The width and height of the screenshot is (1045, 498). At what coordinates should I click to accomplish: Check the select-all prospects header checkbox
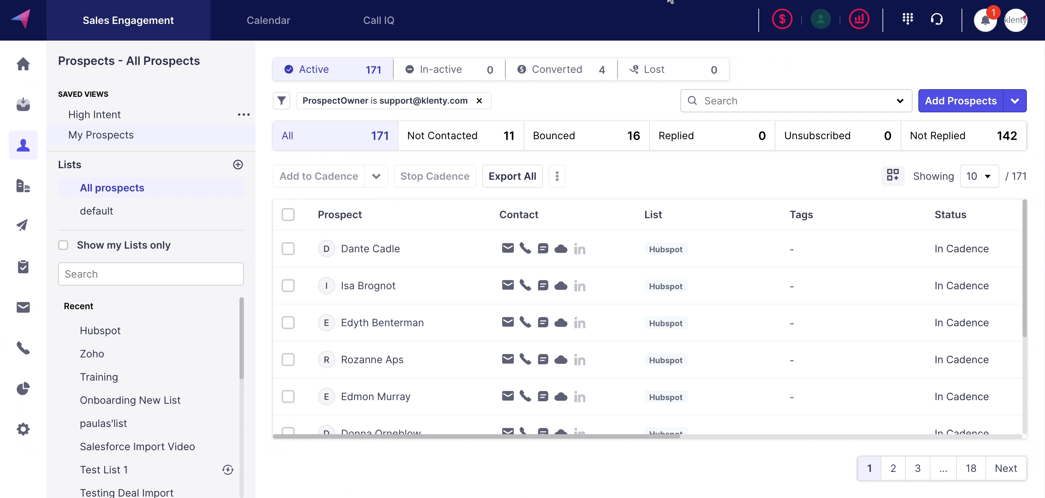(288, 214)
